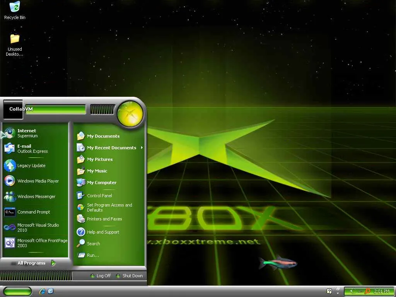This screenshot has height=297, width=396.
Task: Expand the taskbar toolbar overflow arrow
Action: [338, 293]
